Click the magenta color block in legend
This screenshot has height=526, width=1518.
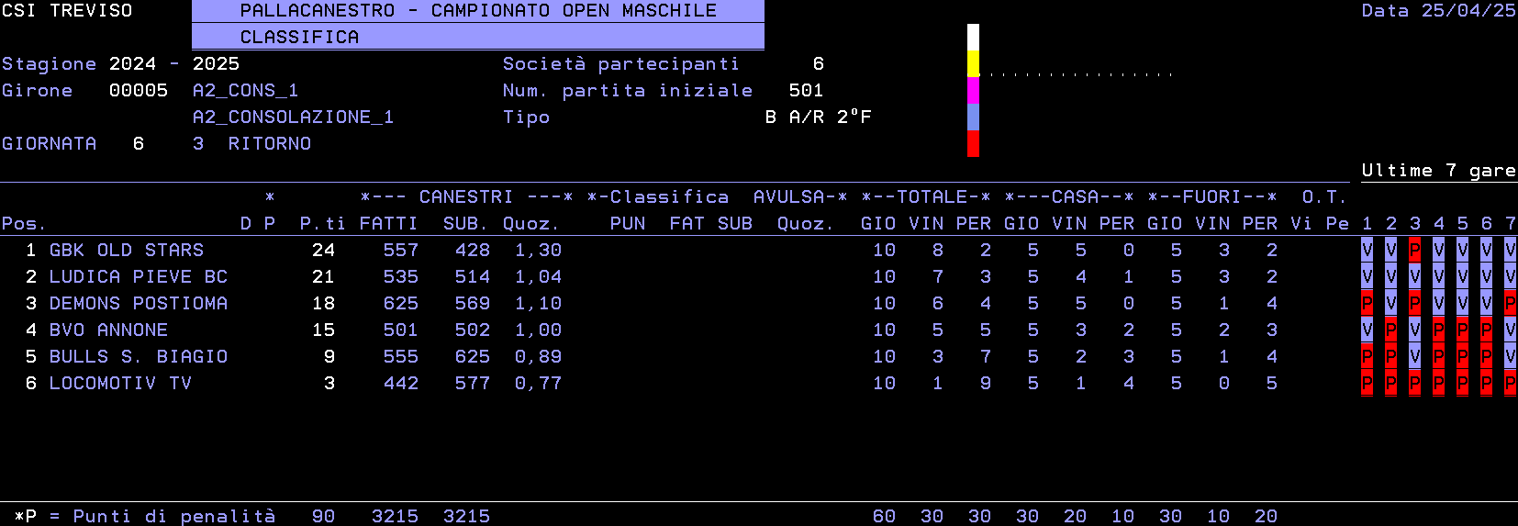point(973,90)
